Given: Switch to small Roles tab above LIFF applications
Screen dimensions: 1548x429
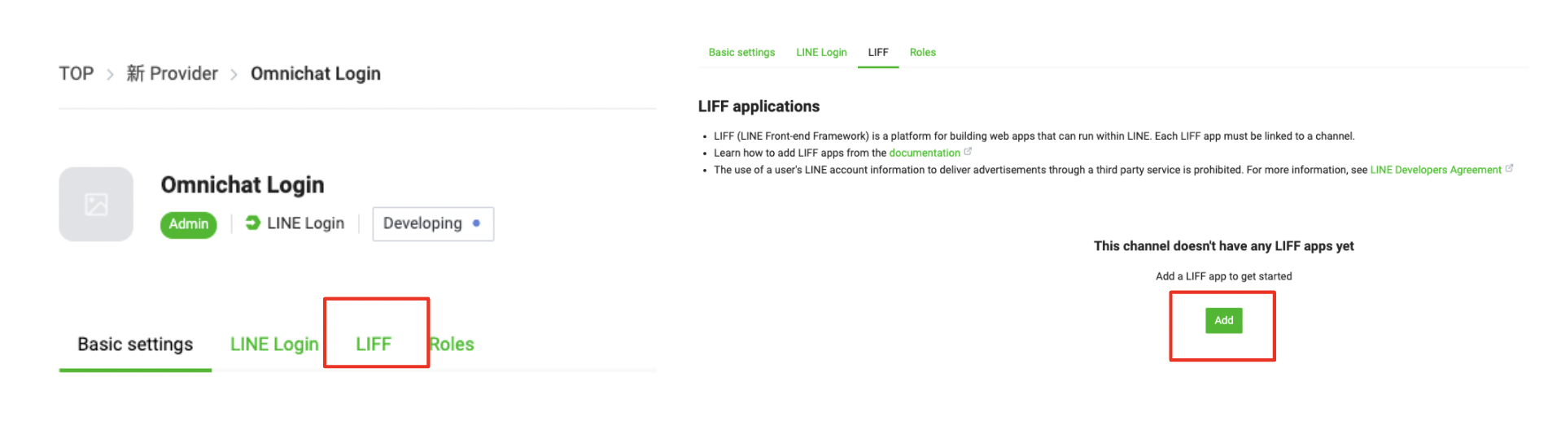Looking at the screenshot, I should point(922,53).
